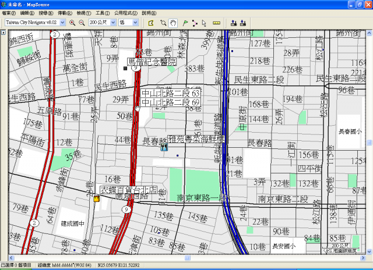This screenshot has height=270, width=373.
Task: Click horizontal scrollbar left arrow
Action: click(11, 258)
